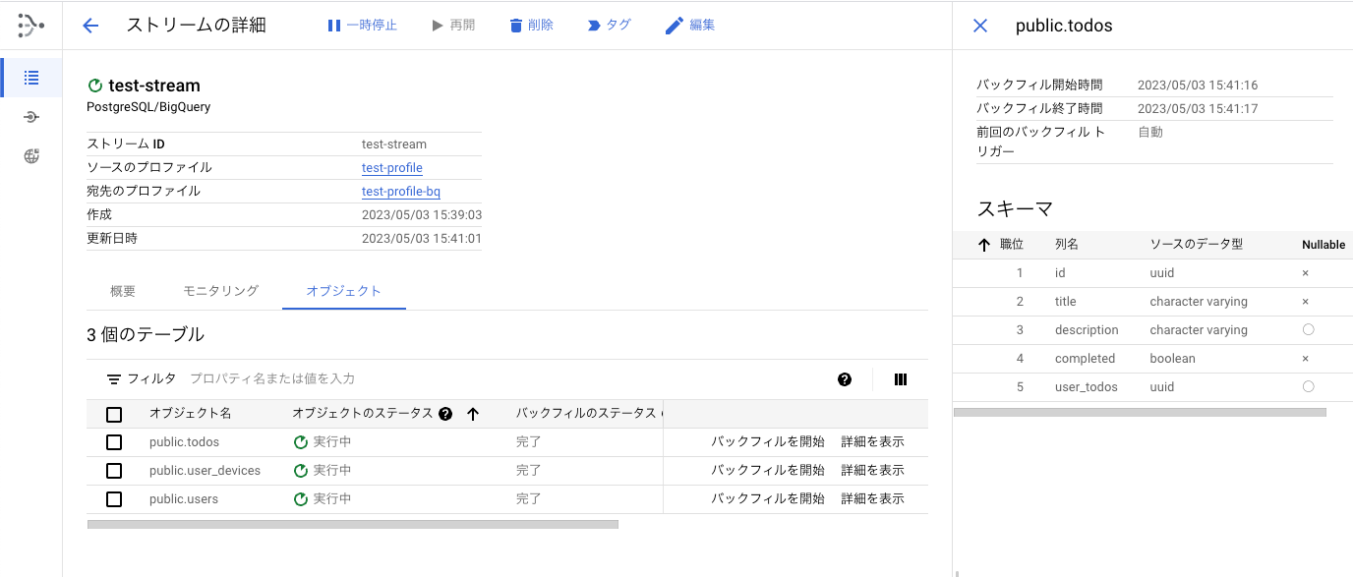Click the フィルタ filter icon
The width and height of the screenshot is (1353, 577).
(x=114, y=379)
